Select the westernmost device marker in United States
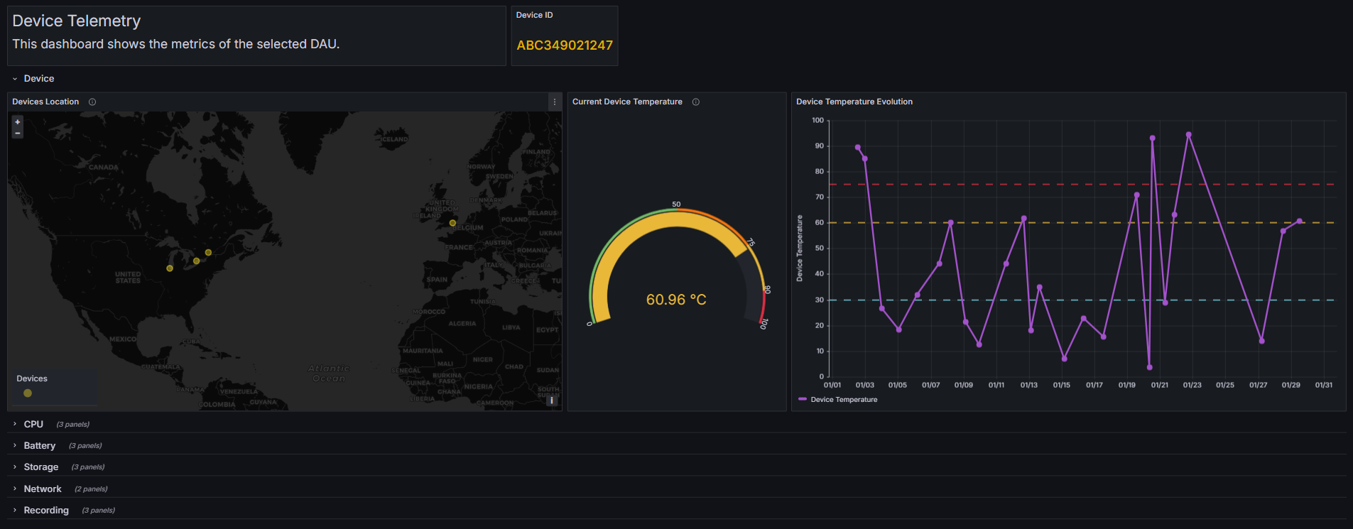Image resolution: width=1353 pixels, height=529 pixels. 170,268
